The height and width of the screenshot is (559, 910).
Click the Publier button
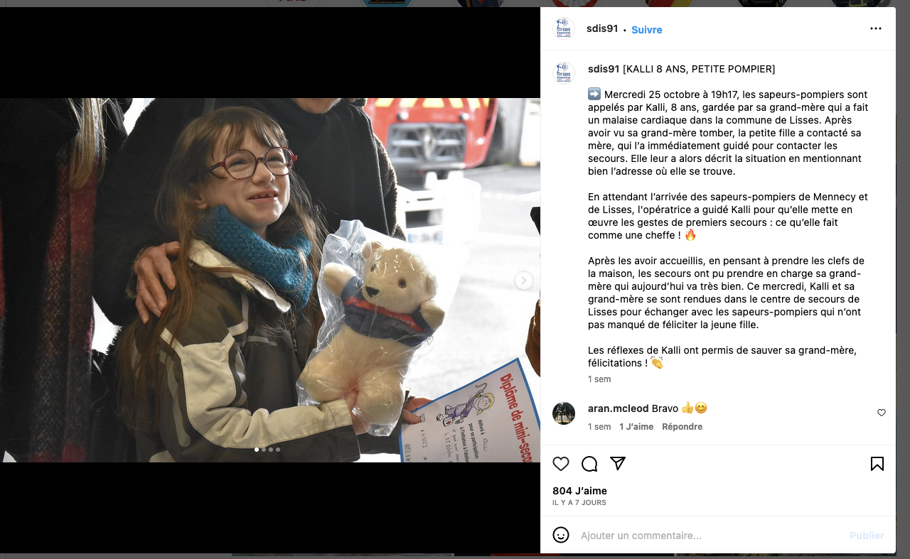coord(867,536)
